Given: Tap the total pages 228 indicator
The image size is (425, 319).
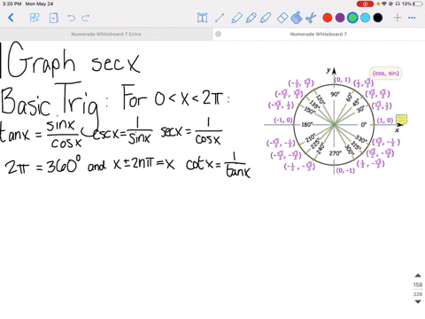Looking at the screenshot, I should click(x=418, y=294).
